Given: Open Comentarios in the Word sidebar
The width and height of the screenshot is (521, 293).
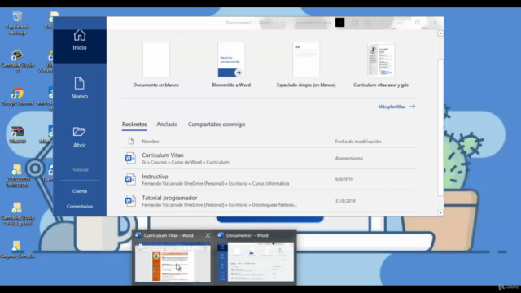Looking at the screenshot, I should [x=80, y=206].
